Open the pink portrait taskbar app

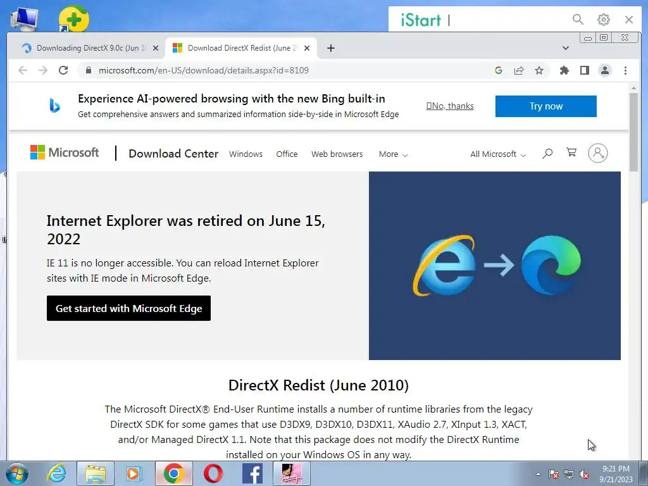tap(291, 473)
